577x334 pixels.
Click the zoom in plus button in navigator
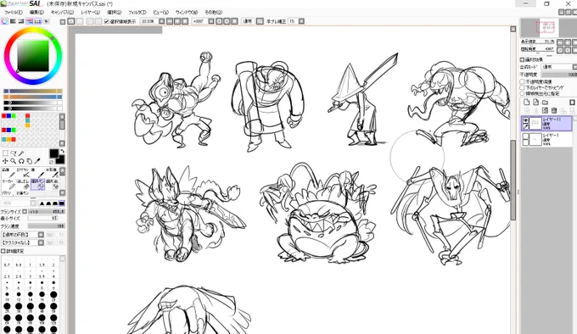pos(568,42)
